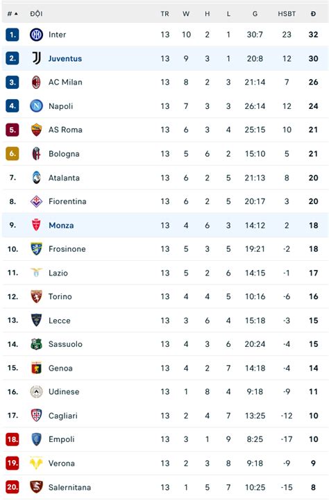This screenshot has width=329, height=501.
Task: Click the Juventus logo icon
Action: pos(37,58)
